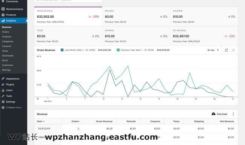Click the Download cloud icon
Image resolution: width=245 pixels, height=145 pixels.
click(213, 114)
